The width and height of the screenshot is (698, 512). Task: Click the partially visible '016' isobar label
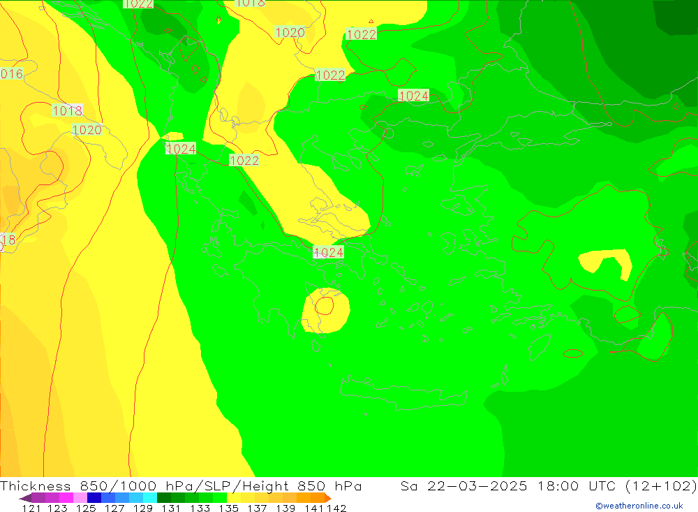click(x=12, y=73)
